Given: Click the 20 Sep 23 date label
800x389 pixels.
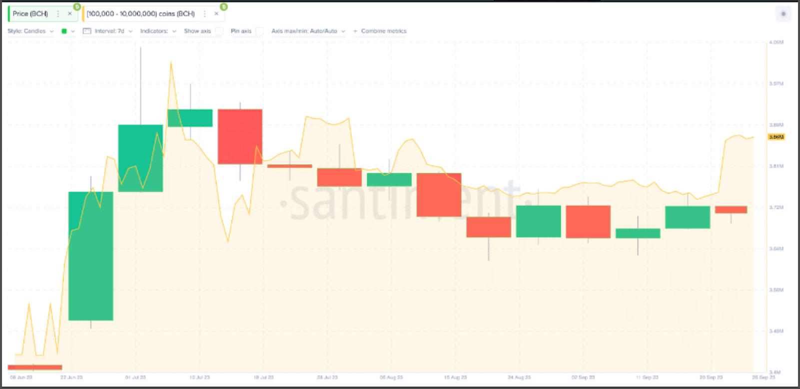Looking at the screenshot, I should click(711, 378).
